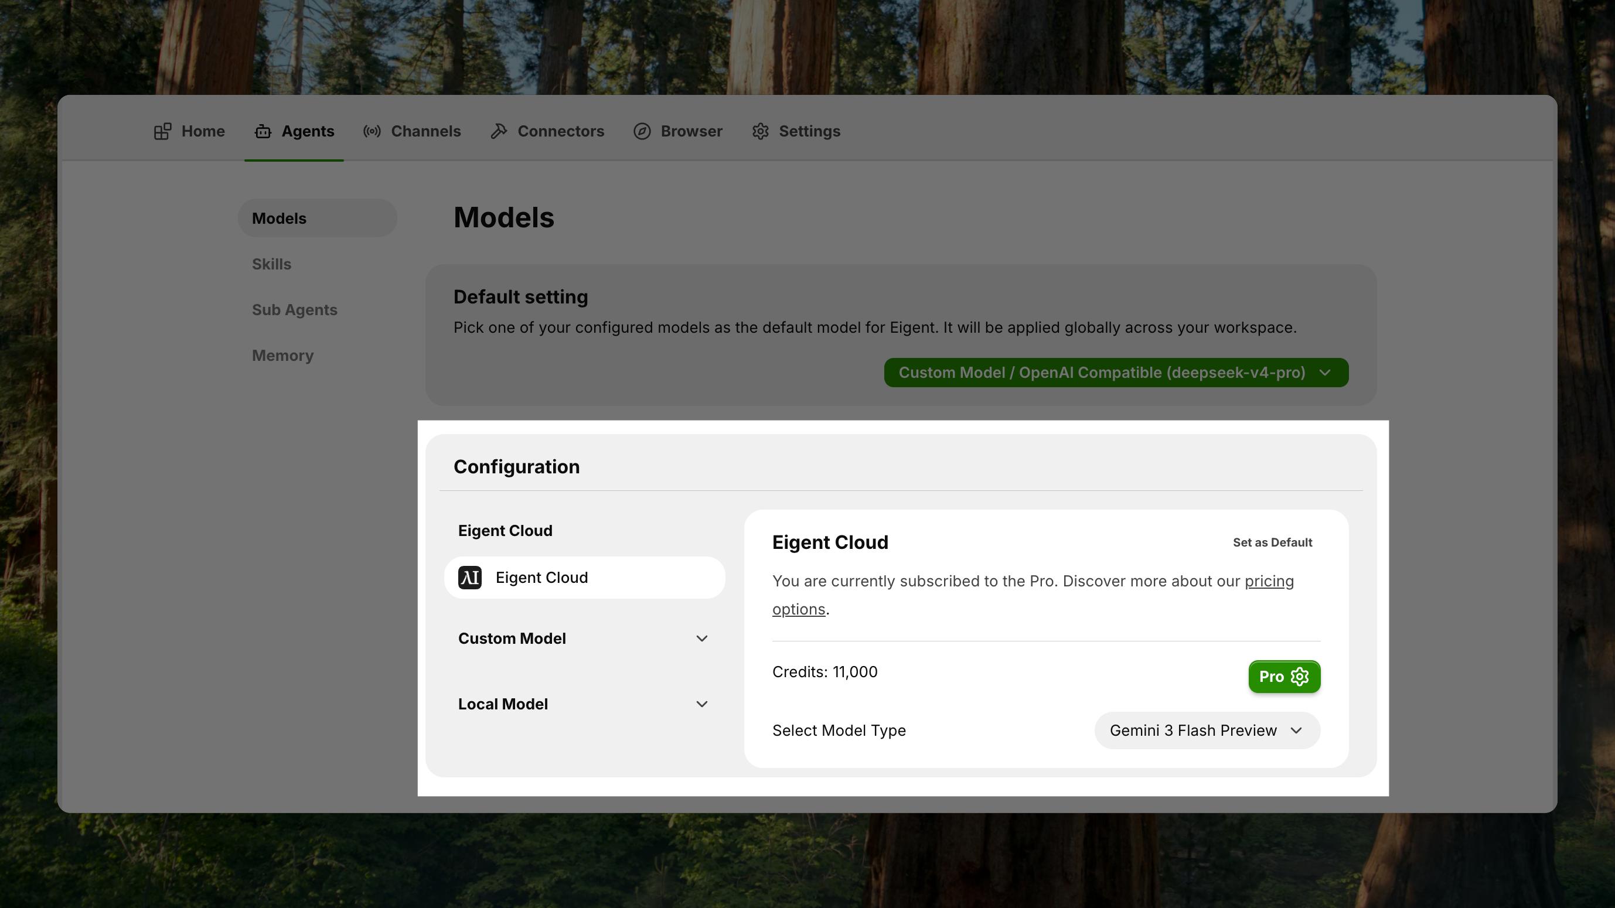
Task: Expand the Local Model section
Action: pos(584,704)
